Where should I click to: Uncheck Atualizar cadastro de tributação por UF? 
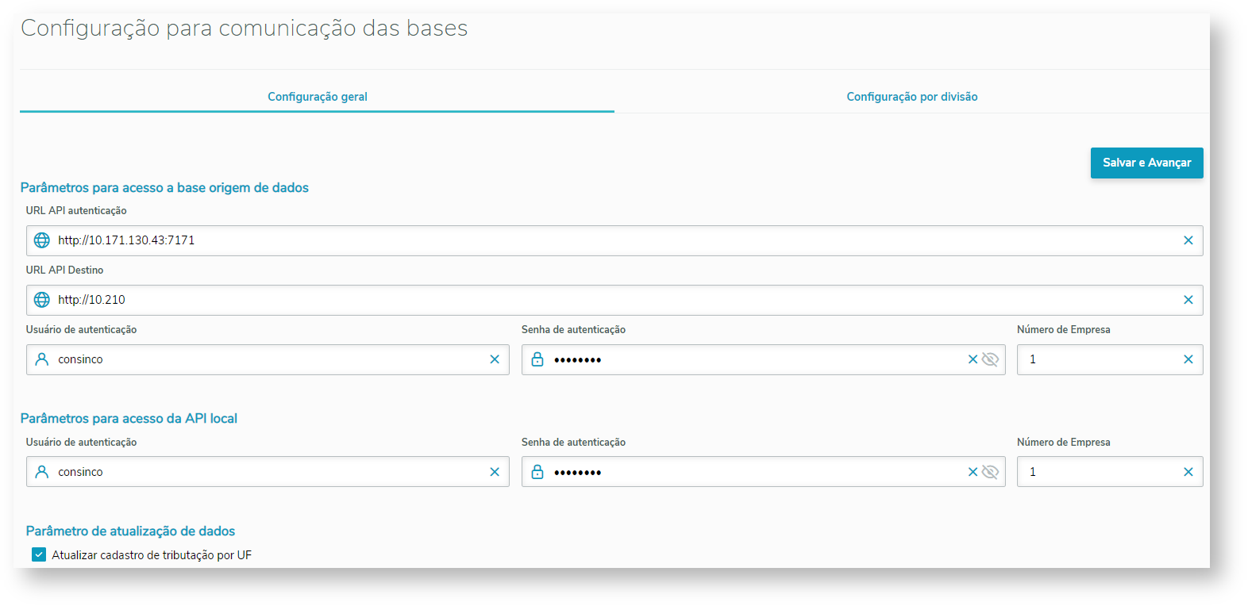pyautogui.click(x=39, y=554)
